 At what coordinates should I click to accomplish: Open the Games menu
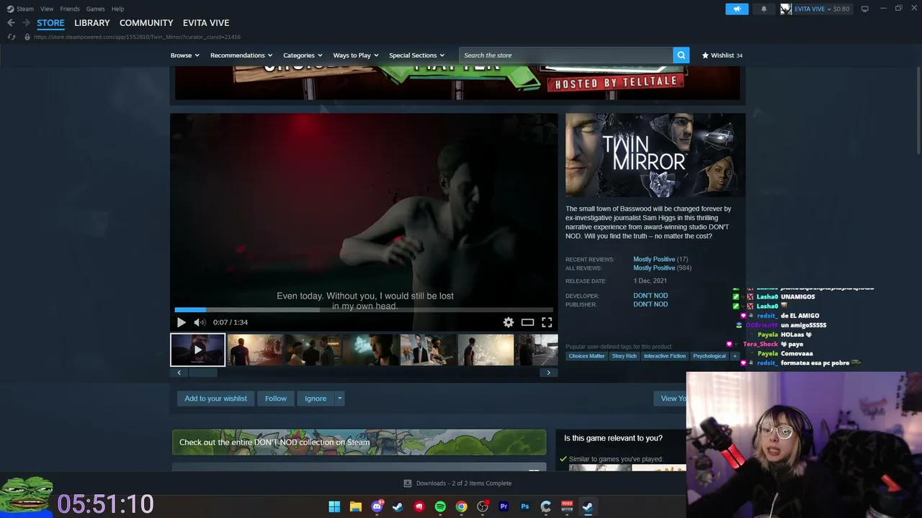tap(96, 9)
